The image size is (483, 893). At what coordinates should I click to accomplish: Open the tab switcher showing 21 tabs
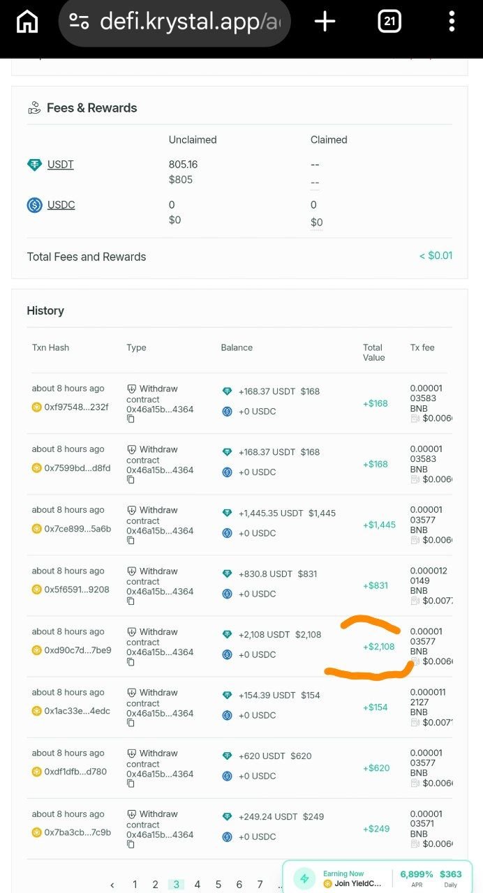389,22
